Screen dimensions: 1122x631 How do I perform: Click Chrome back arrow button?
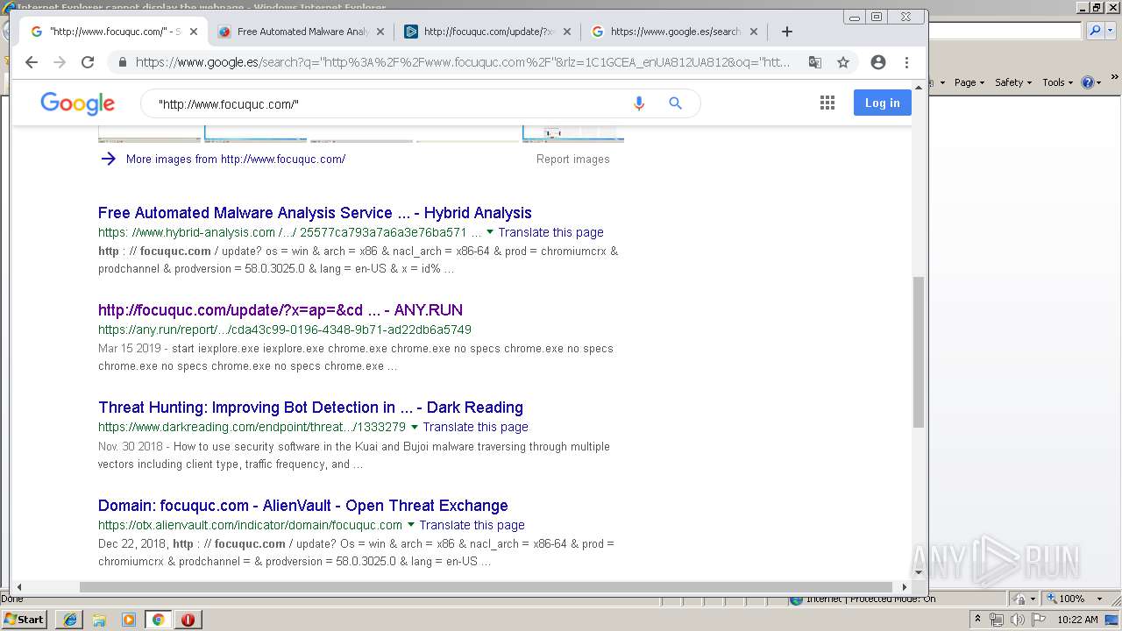(x=32, y=62)
